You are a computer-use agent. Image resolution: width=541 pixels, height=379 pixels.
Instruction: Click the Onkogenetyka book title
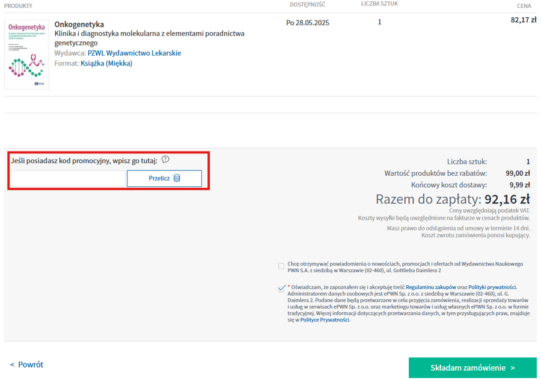coord(79,24)
